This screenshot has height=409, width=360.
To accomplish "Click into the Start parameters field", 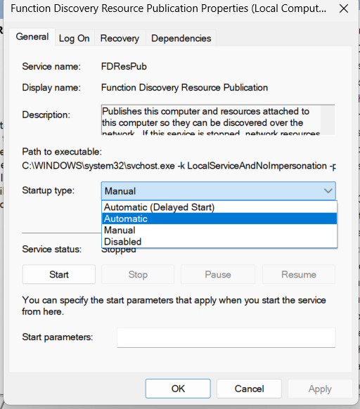I will (226, 337).
